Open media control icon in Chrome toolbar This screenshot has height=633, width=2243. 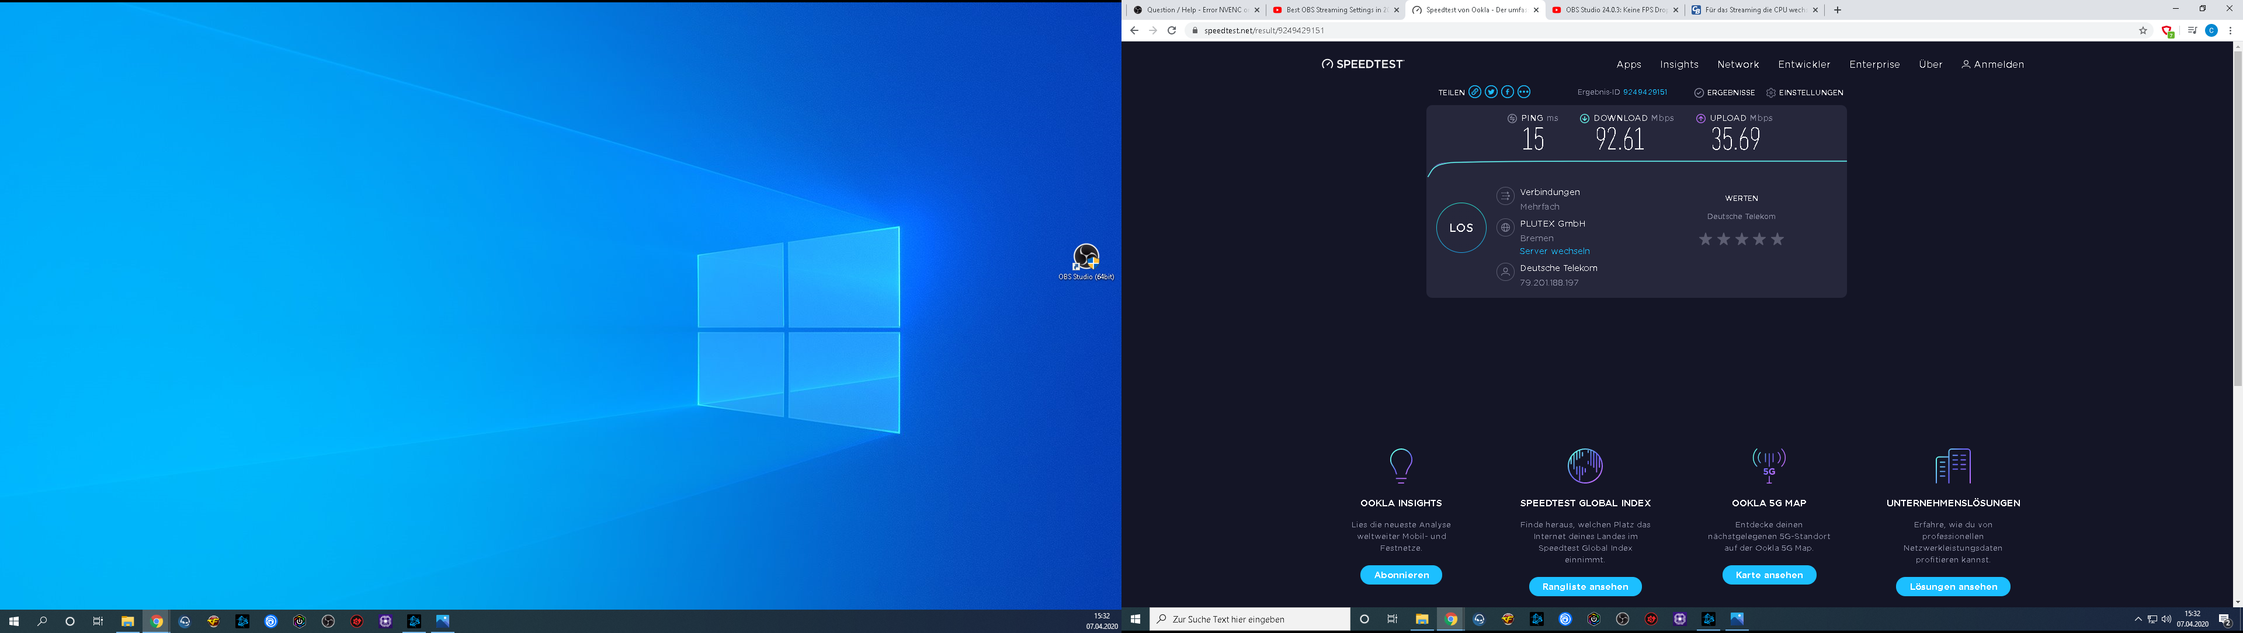coord(2192,30)
